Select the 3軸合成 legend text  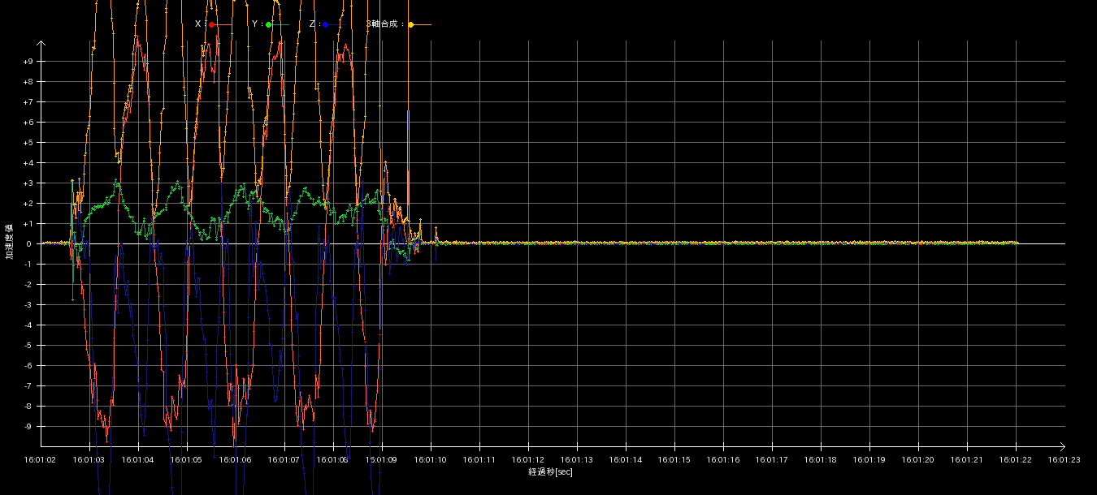click(x=385, y=24)
